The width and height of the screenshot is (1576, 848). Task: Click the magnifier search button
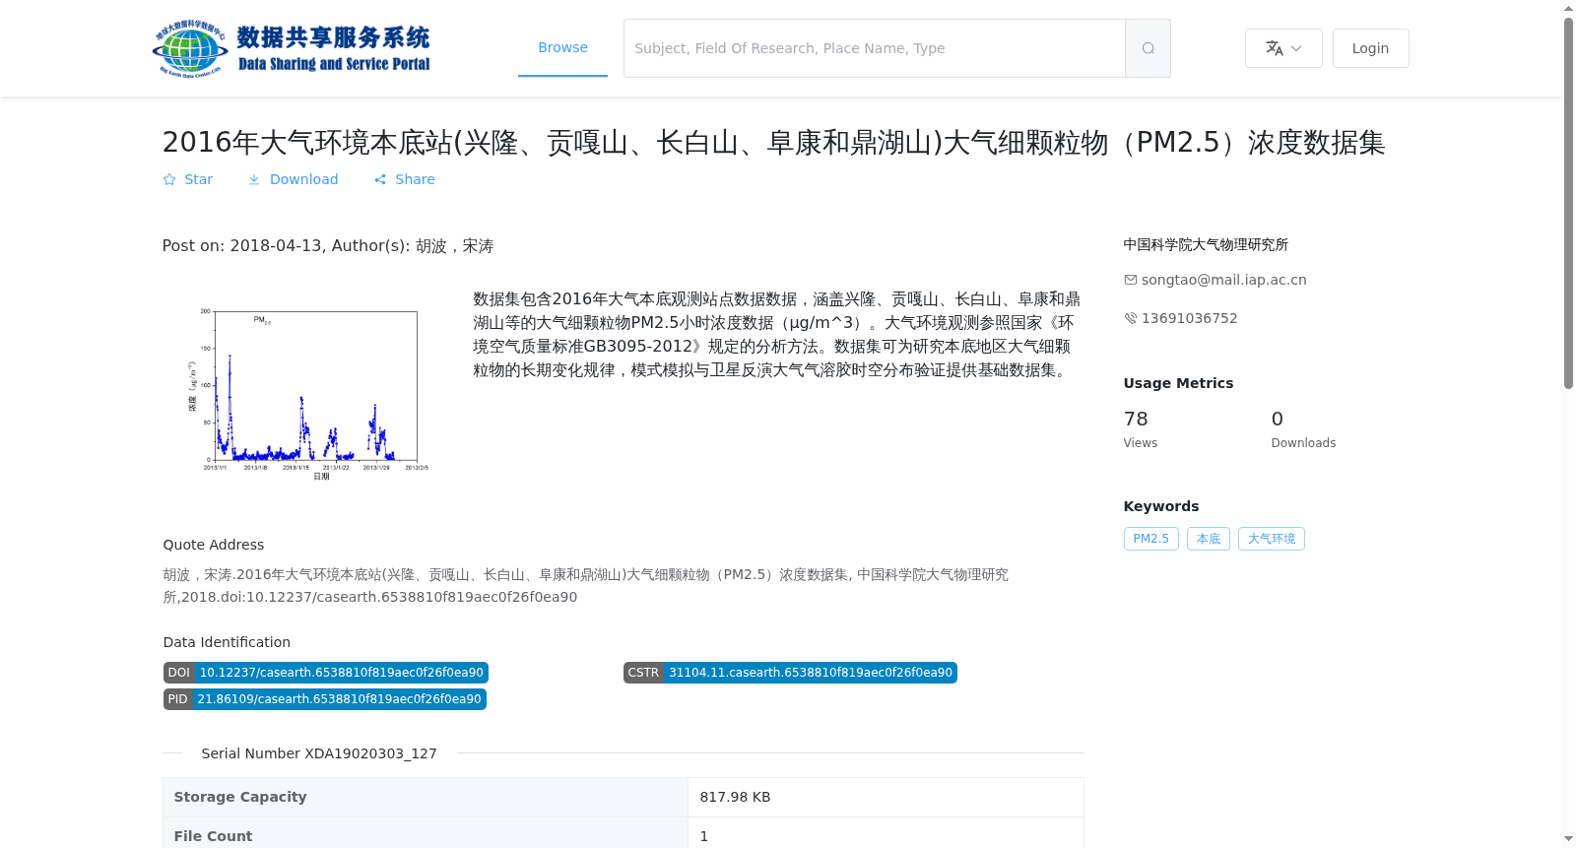coord(1148,48)
